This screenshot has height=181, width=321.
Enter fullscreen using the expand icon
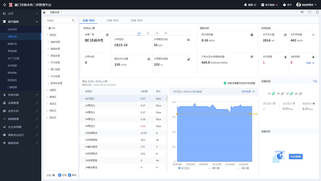(310, 12)
